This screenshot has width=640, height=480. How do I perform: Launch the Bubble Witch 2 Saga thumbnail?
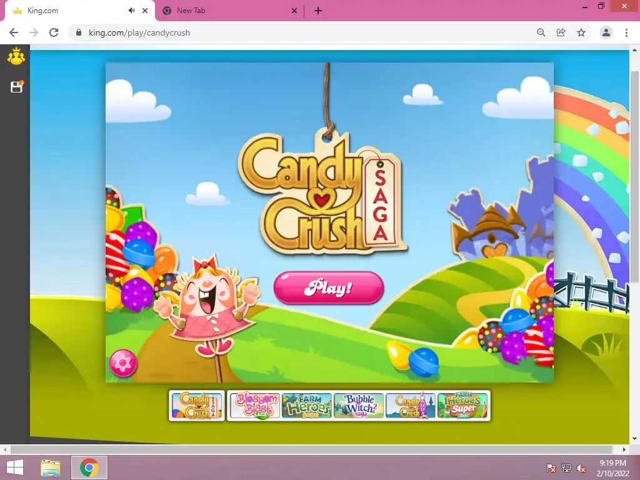[359, 406]
